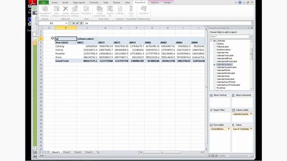Click row header 5
Viewport: 287px width, 161px height.
(41, 46)
